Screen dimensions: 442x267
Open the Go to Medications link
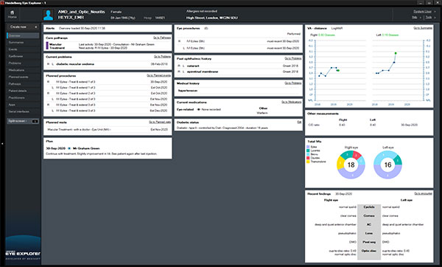pyautogui.click(x=292, y=102)
